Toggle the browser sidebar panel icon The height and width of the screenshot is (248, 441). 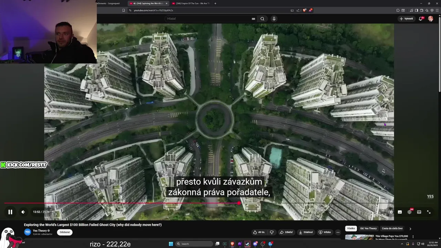(416, 10)
